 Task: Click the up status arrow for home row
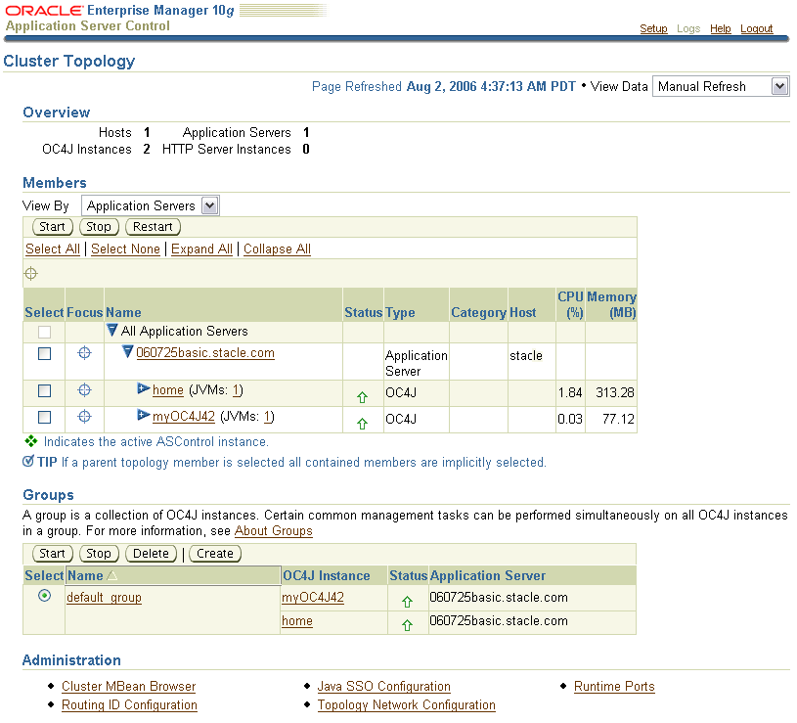point(362,397)
